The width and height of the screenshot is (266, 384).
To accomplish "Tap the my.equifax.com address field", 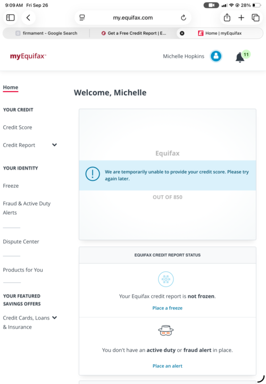I will click(x=132, y=18).
